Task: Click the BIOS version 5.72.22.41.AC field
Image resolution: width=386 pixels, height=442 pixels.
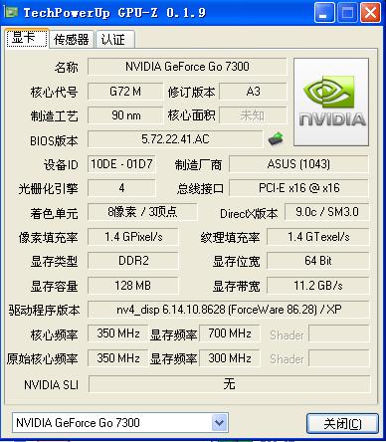Action: click(x=175, y=139)
